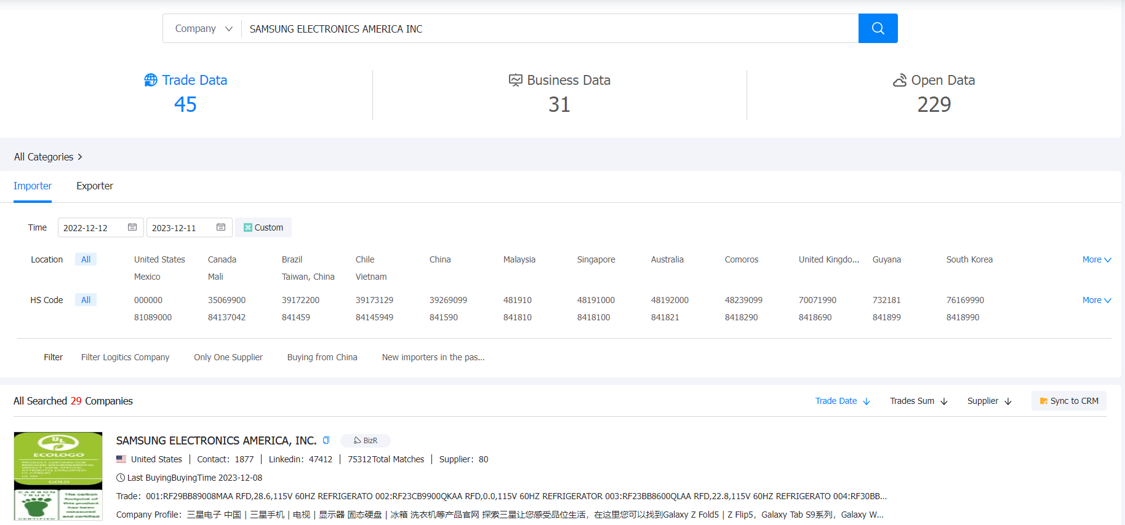Open the Samsung company logo thumbnail
Viewport: 1125px width, 525px height.
point(58,476)
